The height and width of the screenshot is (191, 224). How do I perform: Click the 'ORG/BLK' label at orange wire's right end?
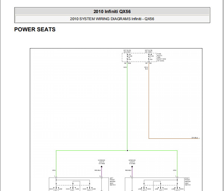(x=195, y=138)
